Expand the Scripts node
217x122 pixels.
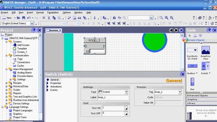pyautogui.click(x=6, y=90)
